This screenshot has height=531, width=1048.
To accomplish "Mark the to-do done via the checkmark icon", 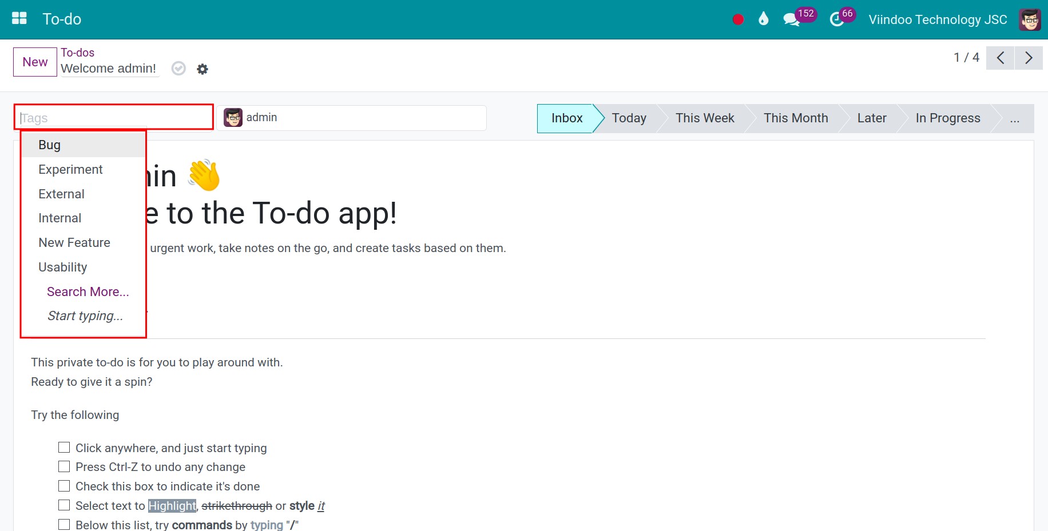I will click(178, 68).
